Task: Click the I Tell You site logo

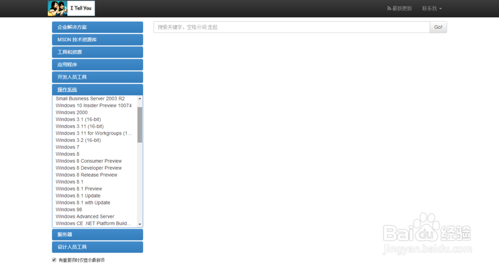Action: (x=71, y=8)
